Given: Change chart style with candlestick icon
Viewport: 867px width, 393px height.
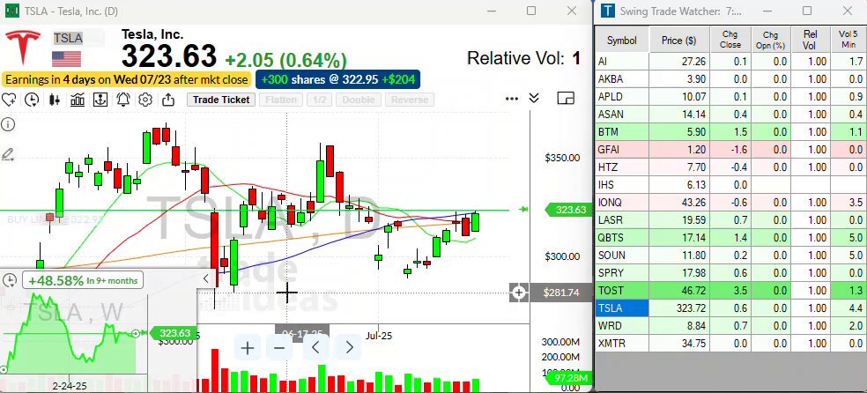Looking at the screenshot, I should (x=55, y=100).
